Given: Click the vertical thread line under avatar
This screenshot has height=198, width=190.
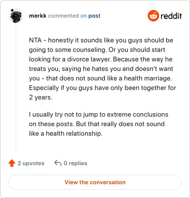Looking at the screenshot, I should [16, 88].
